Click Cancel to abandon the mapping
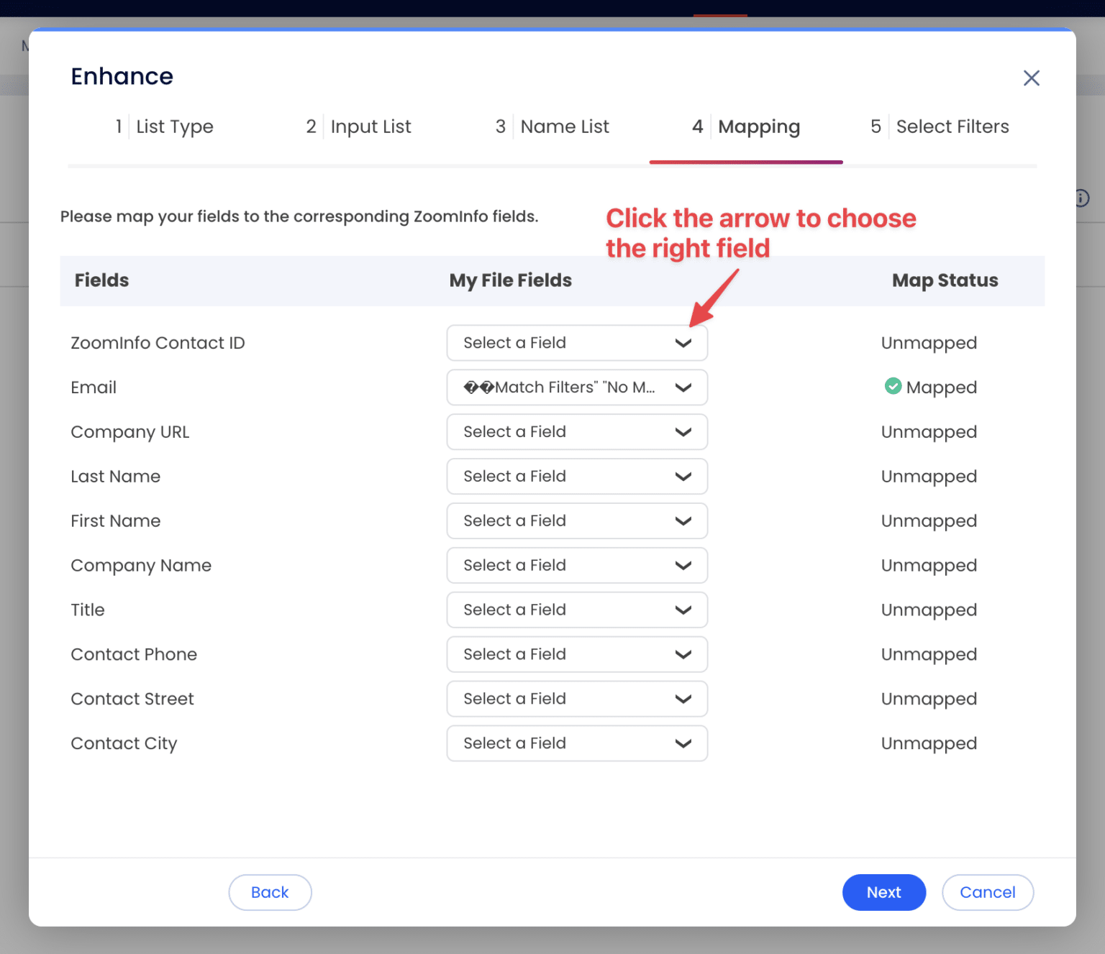The width and height of the screenshot is (1105, 954). 988,892
